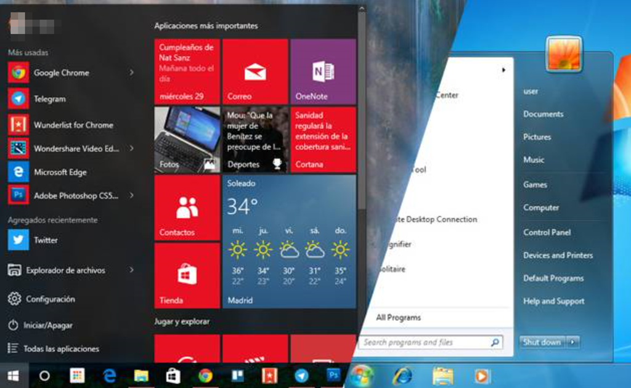Screen dimensions: 631x388
Task: Open the Contactos people tile
Action: [187, 208]
